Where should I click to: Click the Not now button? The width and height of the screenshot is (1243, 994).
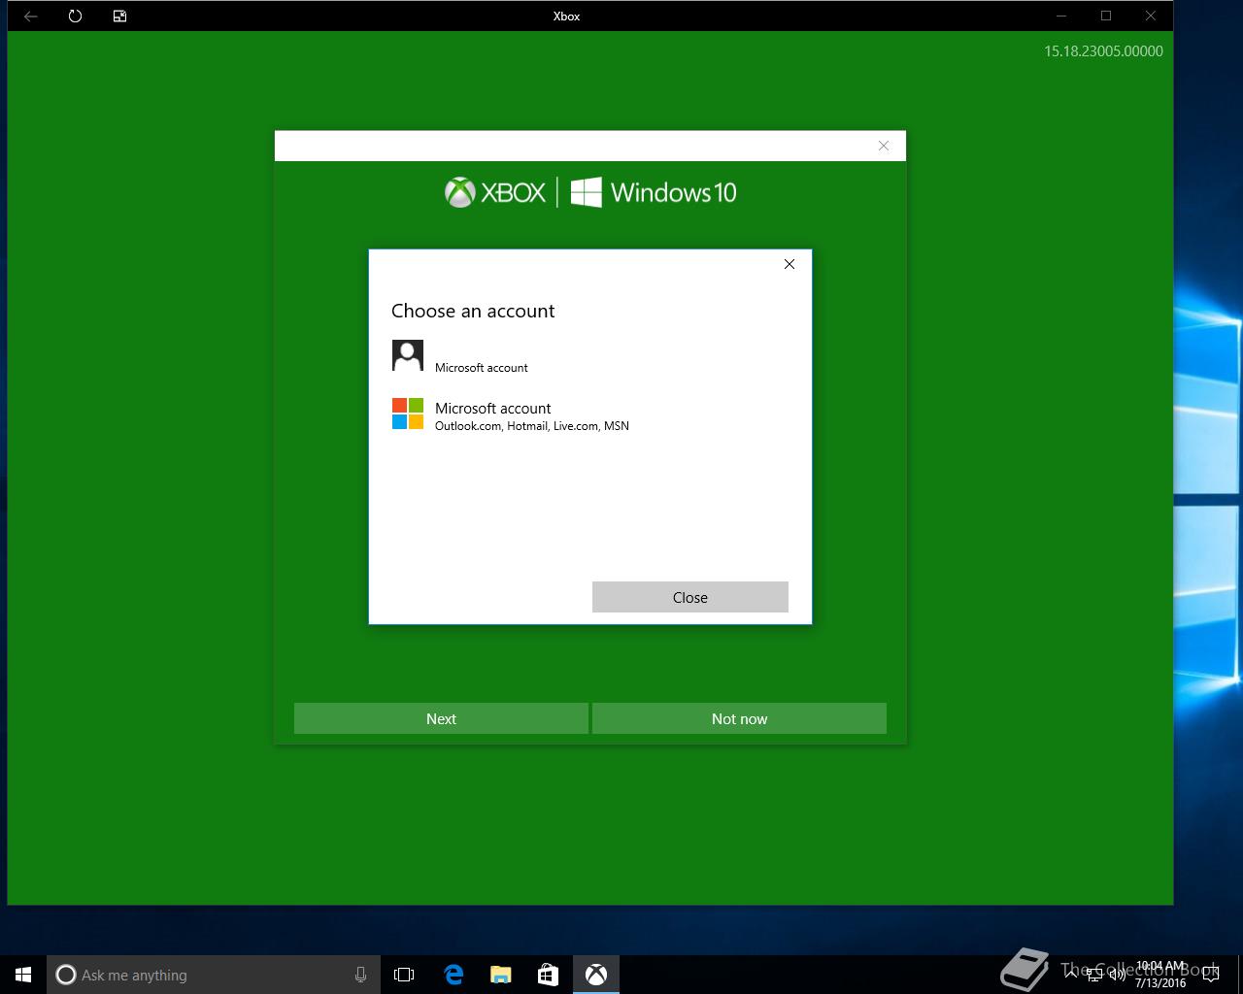pyautogui.click(x=739, y=718)
